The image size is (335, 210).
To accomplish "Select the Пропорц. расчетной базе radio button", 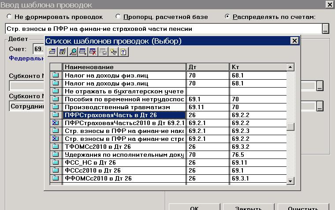I will tap(118, 16).
